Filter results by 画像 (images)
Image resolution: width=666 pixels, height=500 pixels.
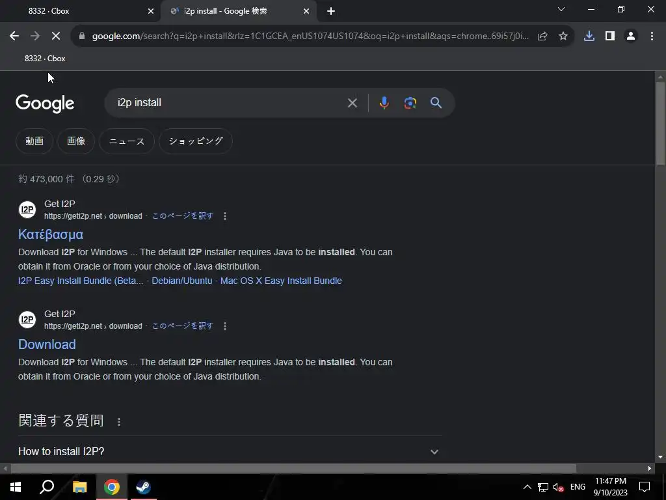point(76,141)
